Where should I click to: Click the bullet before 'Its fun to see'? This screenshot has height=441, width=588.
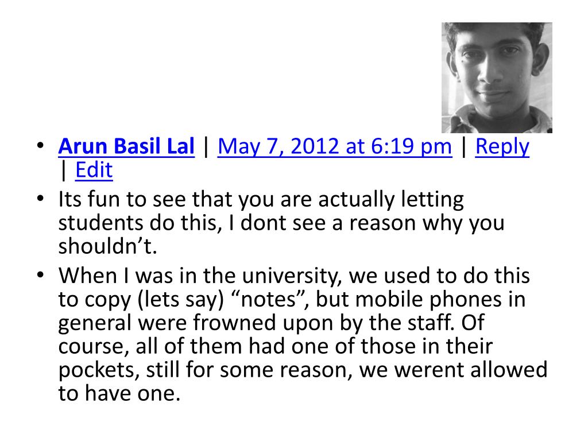point(41,198)
